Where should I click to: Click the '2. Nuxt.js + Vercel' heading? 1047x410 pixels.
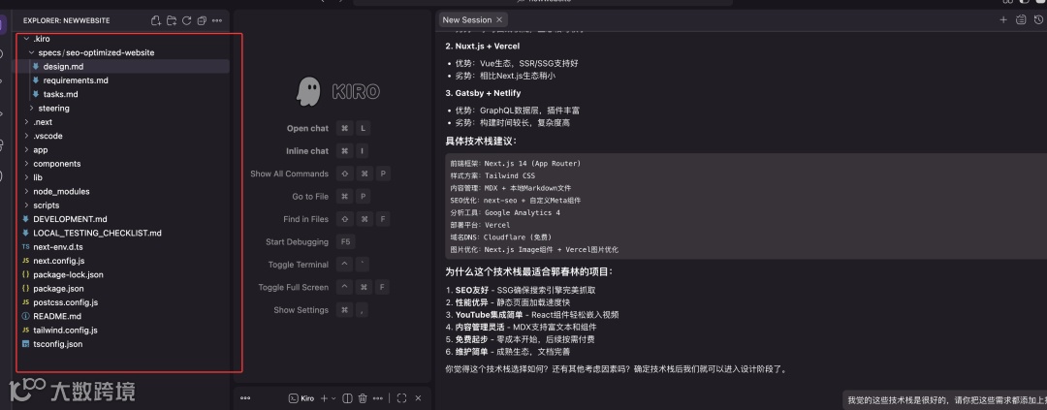point(482,47)
